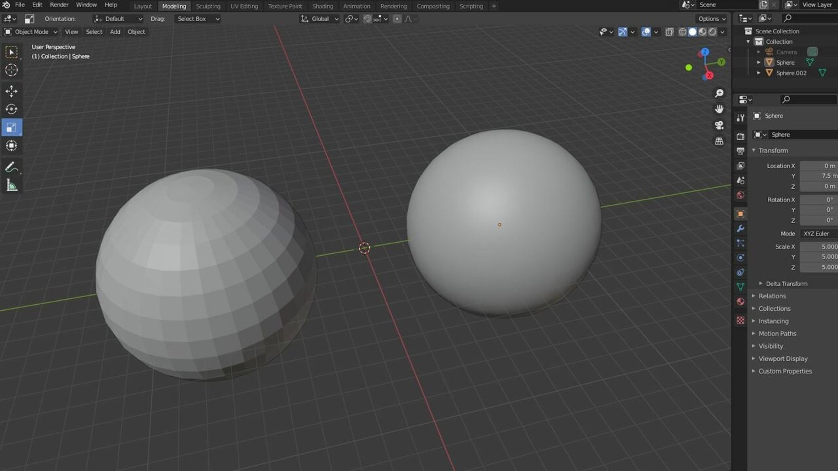
Task: Open the Material properties tab
Action: click(740, 301)
